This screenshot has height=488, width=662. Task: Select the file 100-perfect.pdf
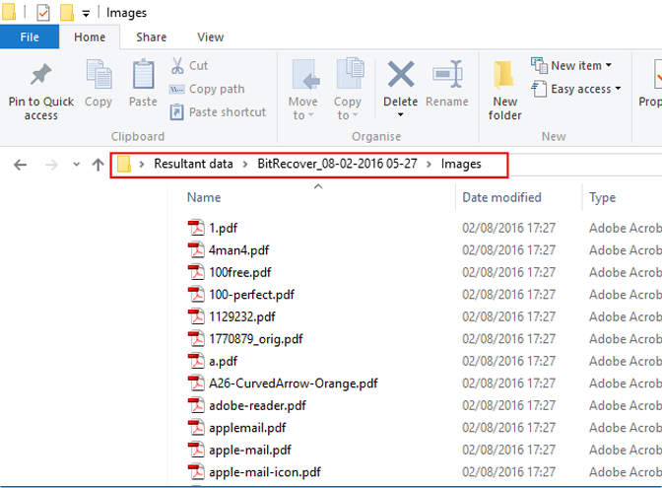(x=251, y=294)
